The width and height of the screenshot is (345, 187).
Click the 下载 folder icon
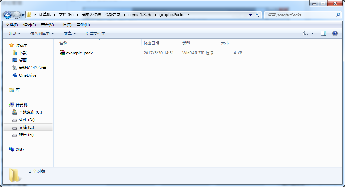point(15,53)
